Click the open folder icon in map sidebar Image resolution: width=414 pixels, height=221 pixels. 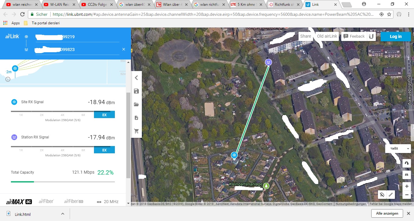point(136,104)
